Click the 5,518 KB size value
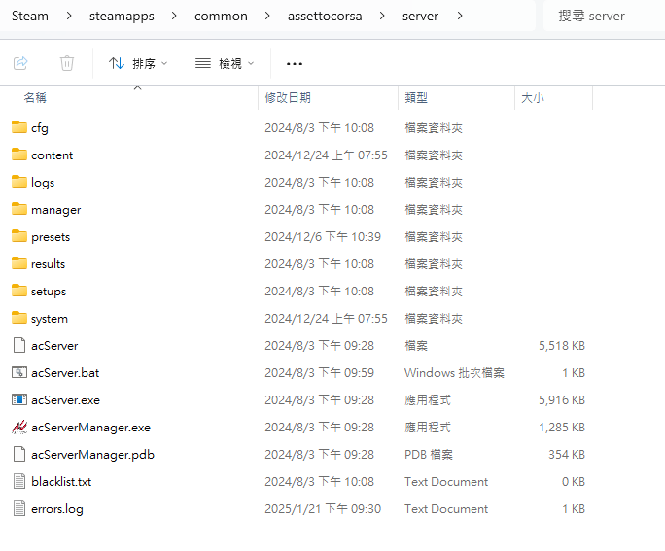This screenshot has height=551, width=665. click(x=562, y=346)
